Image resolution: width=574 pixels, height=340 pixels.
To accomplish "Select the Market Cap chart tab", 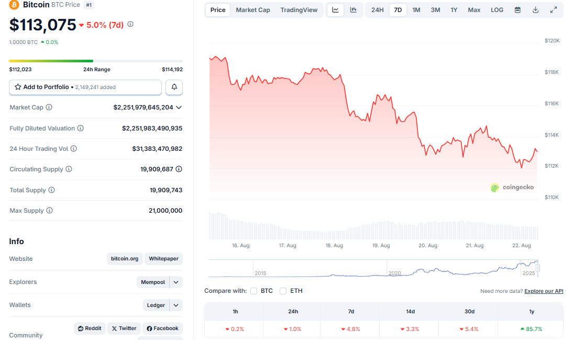I will pos(253,10).
